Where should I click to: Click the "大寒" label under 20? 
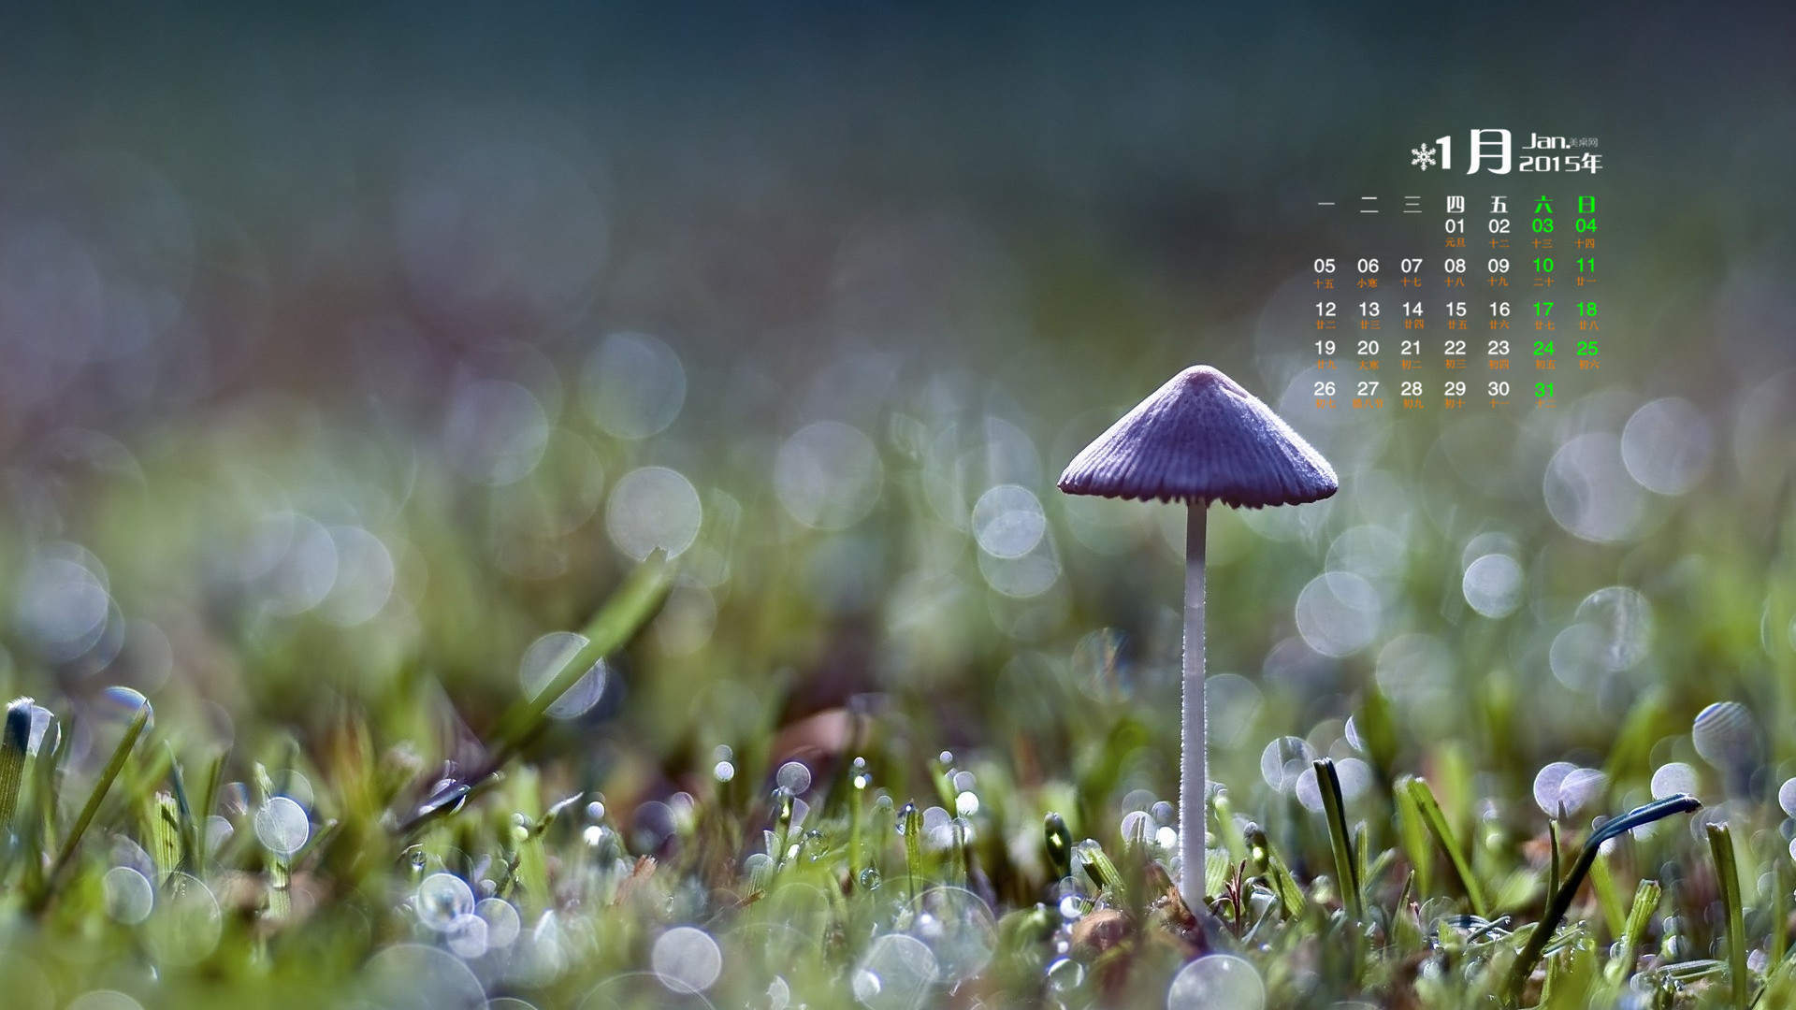(1368, 365)
